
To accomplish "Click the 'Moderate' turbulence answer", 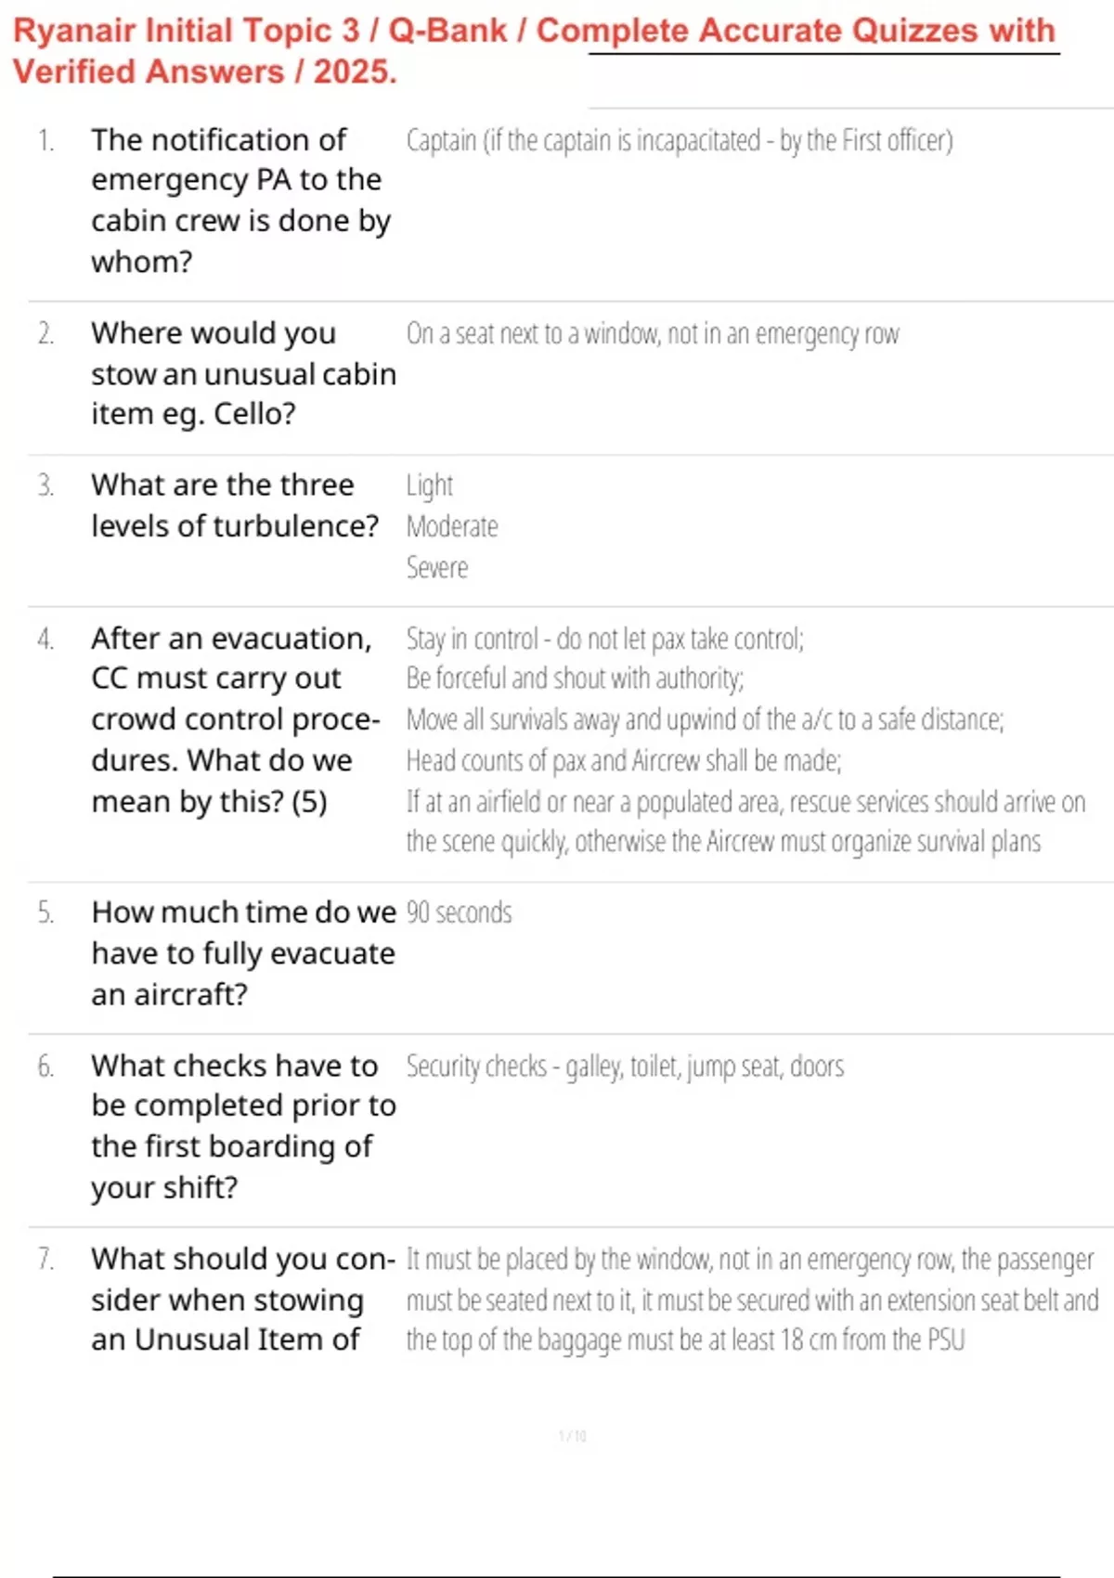I will [x=452, y=526].
